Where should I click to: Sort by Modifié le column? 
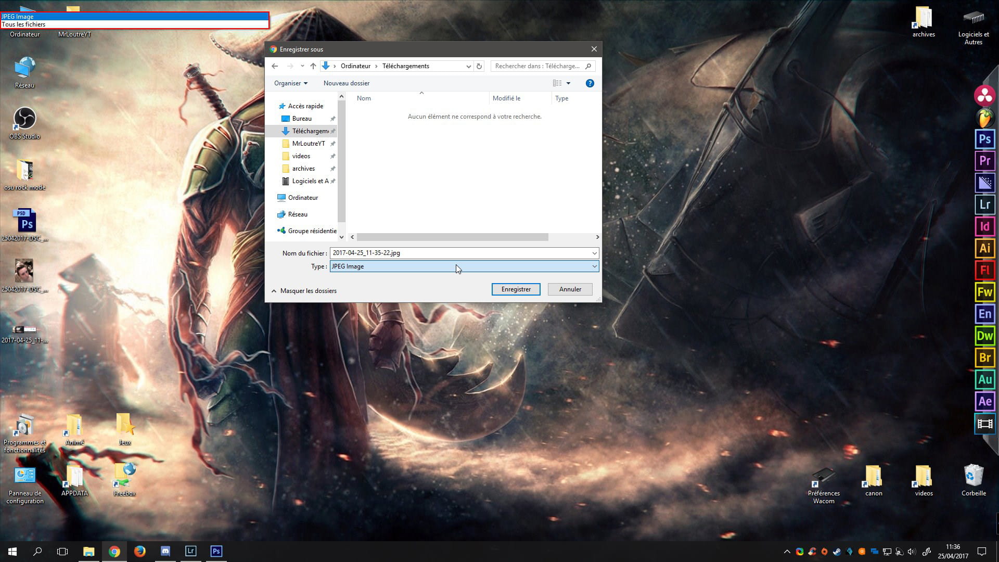506,98
